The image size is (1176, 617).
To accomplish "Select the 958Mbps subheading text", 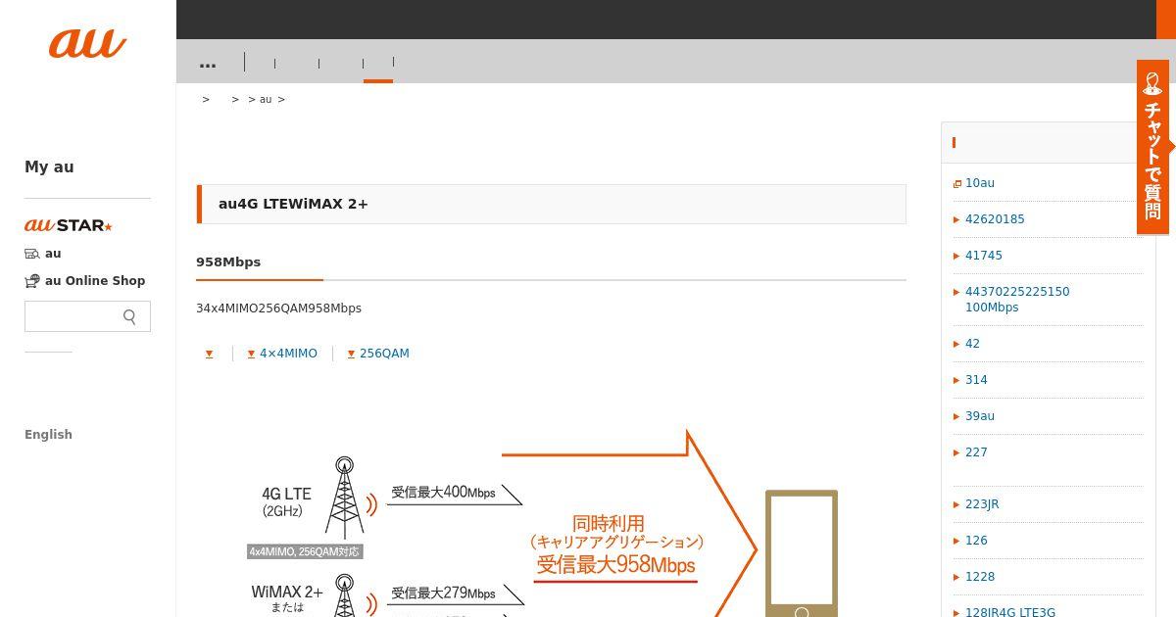I will (228, 261).
